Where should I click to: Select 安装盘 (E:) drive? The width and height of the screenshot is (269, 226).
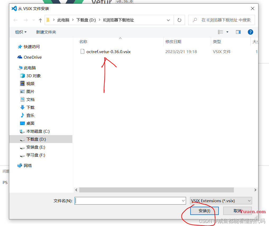tap(33, 147)
